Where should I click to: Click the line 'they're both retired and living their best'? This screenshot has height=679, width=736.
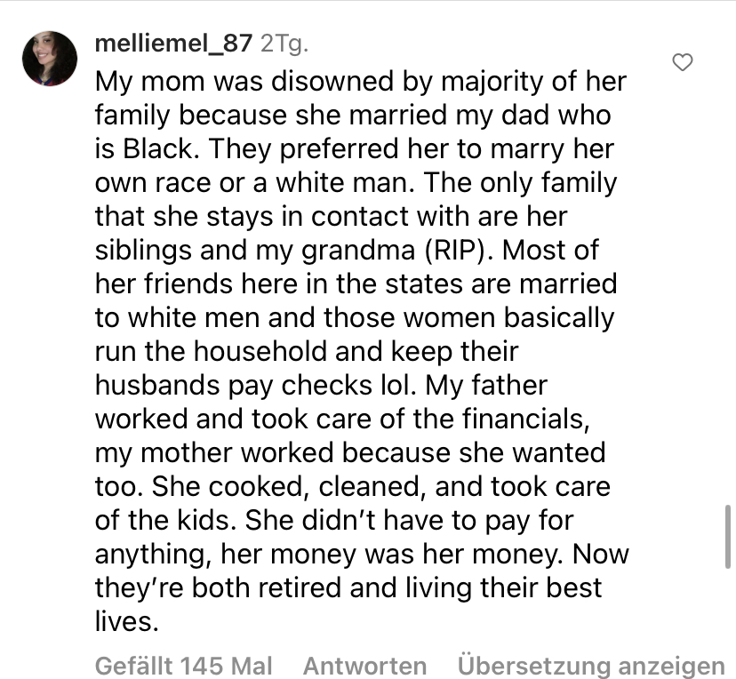pyautogui.click(x=348, y=588)
